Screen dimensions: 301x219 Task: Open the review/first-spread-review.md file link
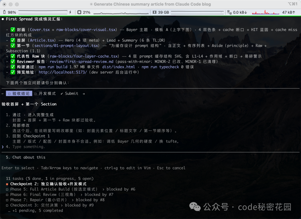pos(82,62)
